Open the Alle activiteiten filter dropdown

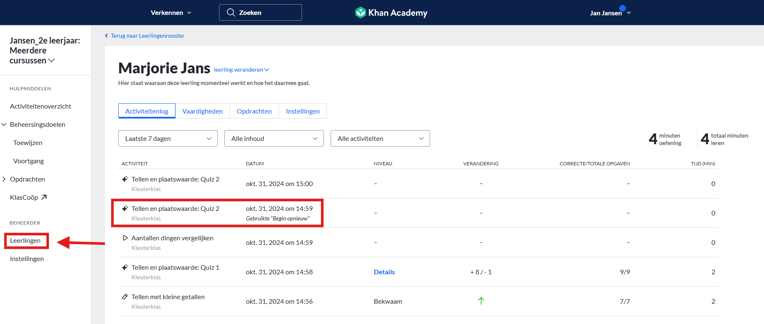point(380,138)
